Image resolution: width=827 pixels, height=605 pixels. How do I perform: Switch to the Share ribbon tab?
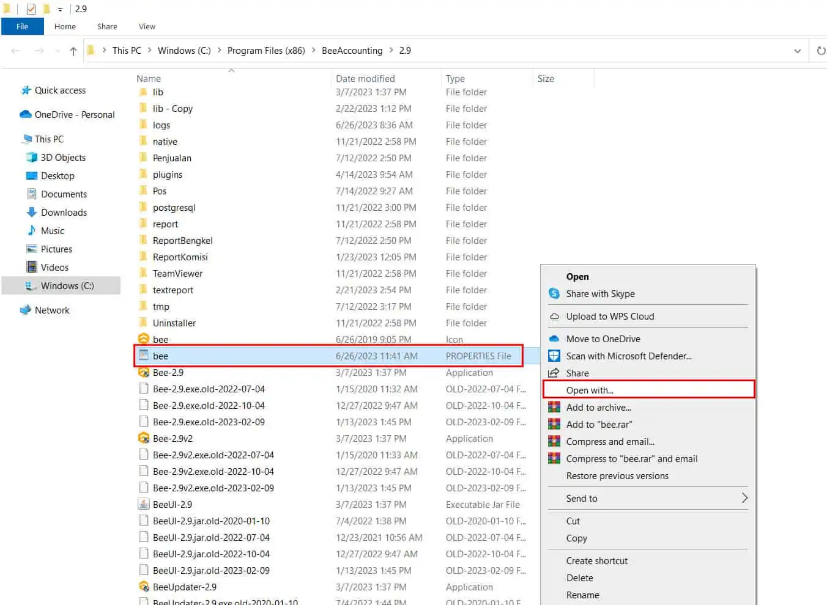click(107, 26)
